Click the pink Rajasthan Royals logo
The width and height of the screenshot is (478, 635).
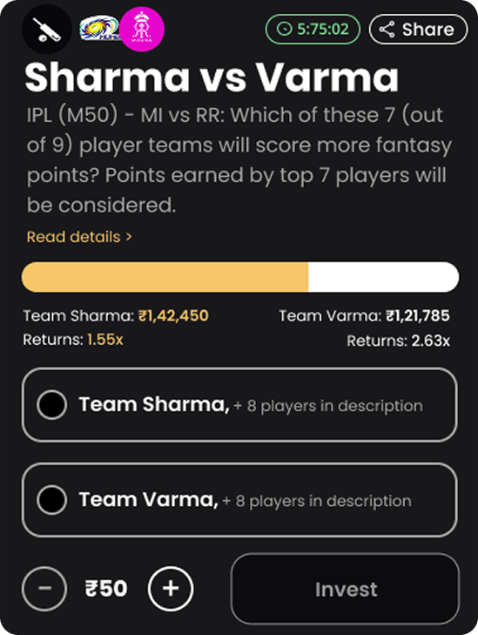142,29
